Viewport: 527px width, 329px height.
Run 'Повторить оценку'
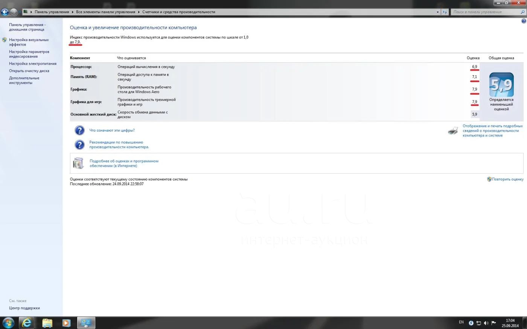click(x=507, y=179)
